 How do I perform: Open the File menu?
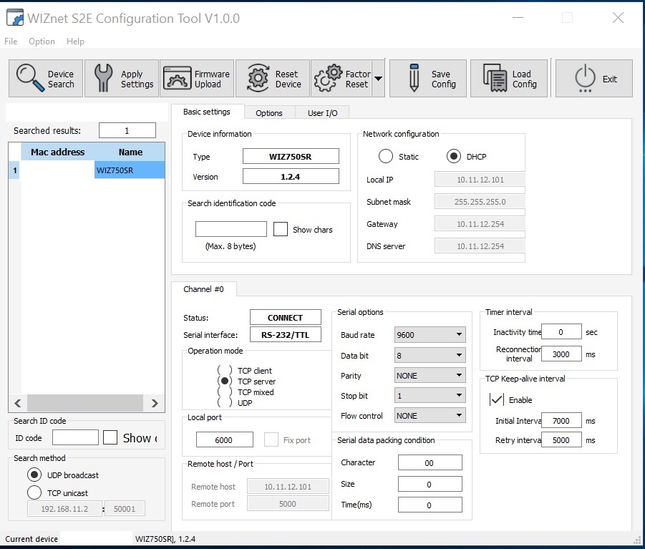coord(11,41)
